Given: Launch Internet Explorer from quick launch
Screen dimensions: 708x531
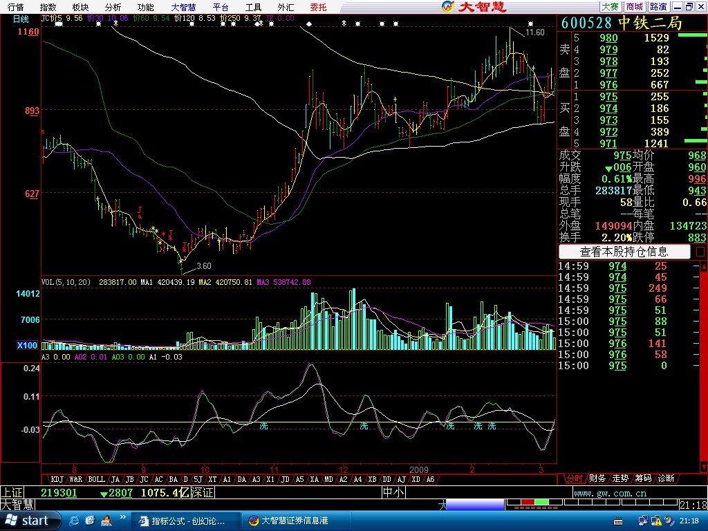Looking at the screenshot, I should coord(75,521).
